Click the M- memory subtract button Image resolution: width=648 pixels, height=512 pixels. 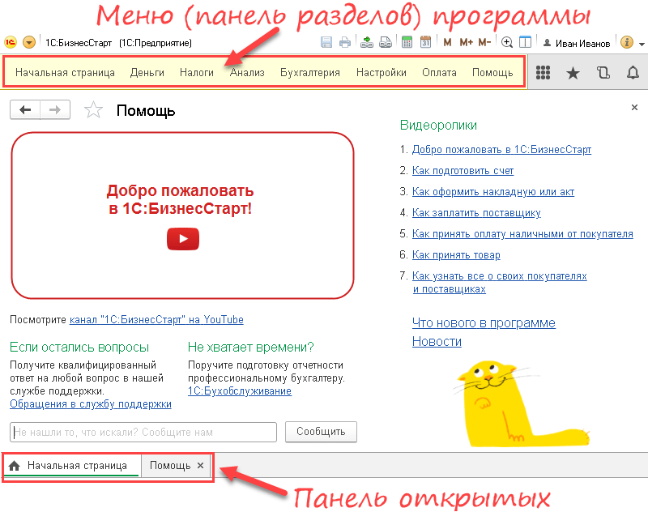pos(484,42)
